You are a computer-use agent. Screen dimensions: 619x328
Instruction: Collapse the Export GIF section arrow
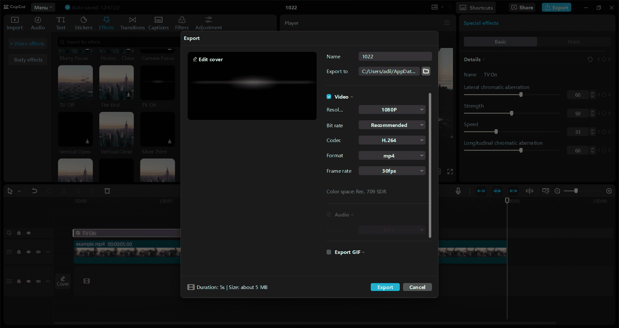coord(363,252)
